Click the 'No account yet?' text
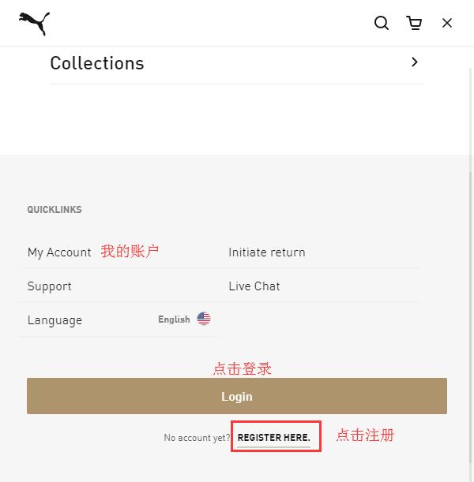The image size is (474, 482). pyautogui.click(x=197, y=437)
